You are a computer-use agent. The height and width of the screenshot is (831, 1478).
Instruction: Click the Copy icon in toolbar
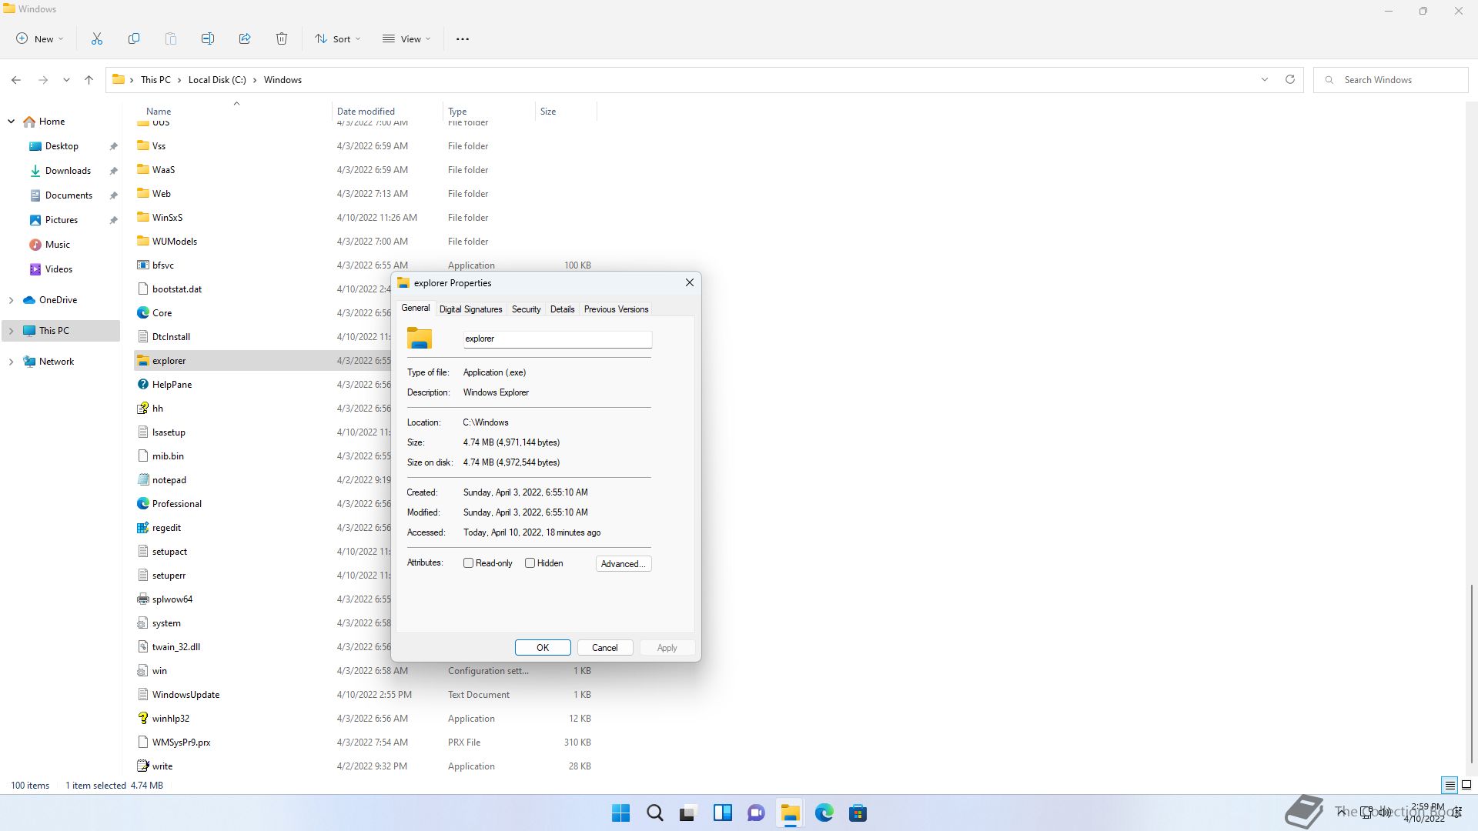click(134, 38)
